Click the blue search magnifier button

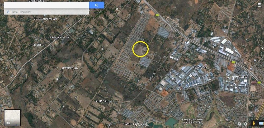pyautogui.click(x=96, y=5)
